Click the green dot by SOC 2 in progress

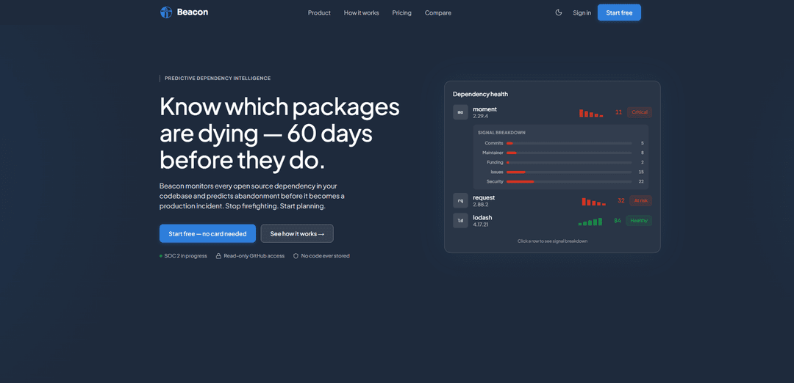coord(161,256)
